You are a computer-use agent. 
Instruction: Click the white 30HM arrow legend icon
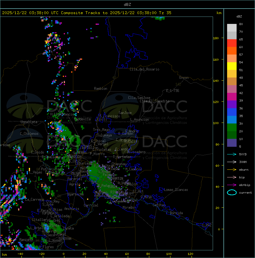tap(232, 162)
